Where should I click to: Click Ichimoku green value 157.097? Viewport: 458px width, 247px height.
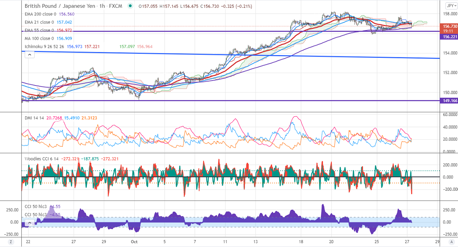pyautogui.click(x=127, y=47)
